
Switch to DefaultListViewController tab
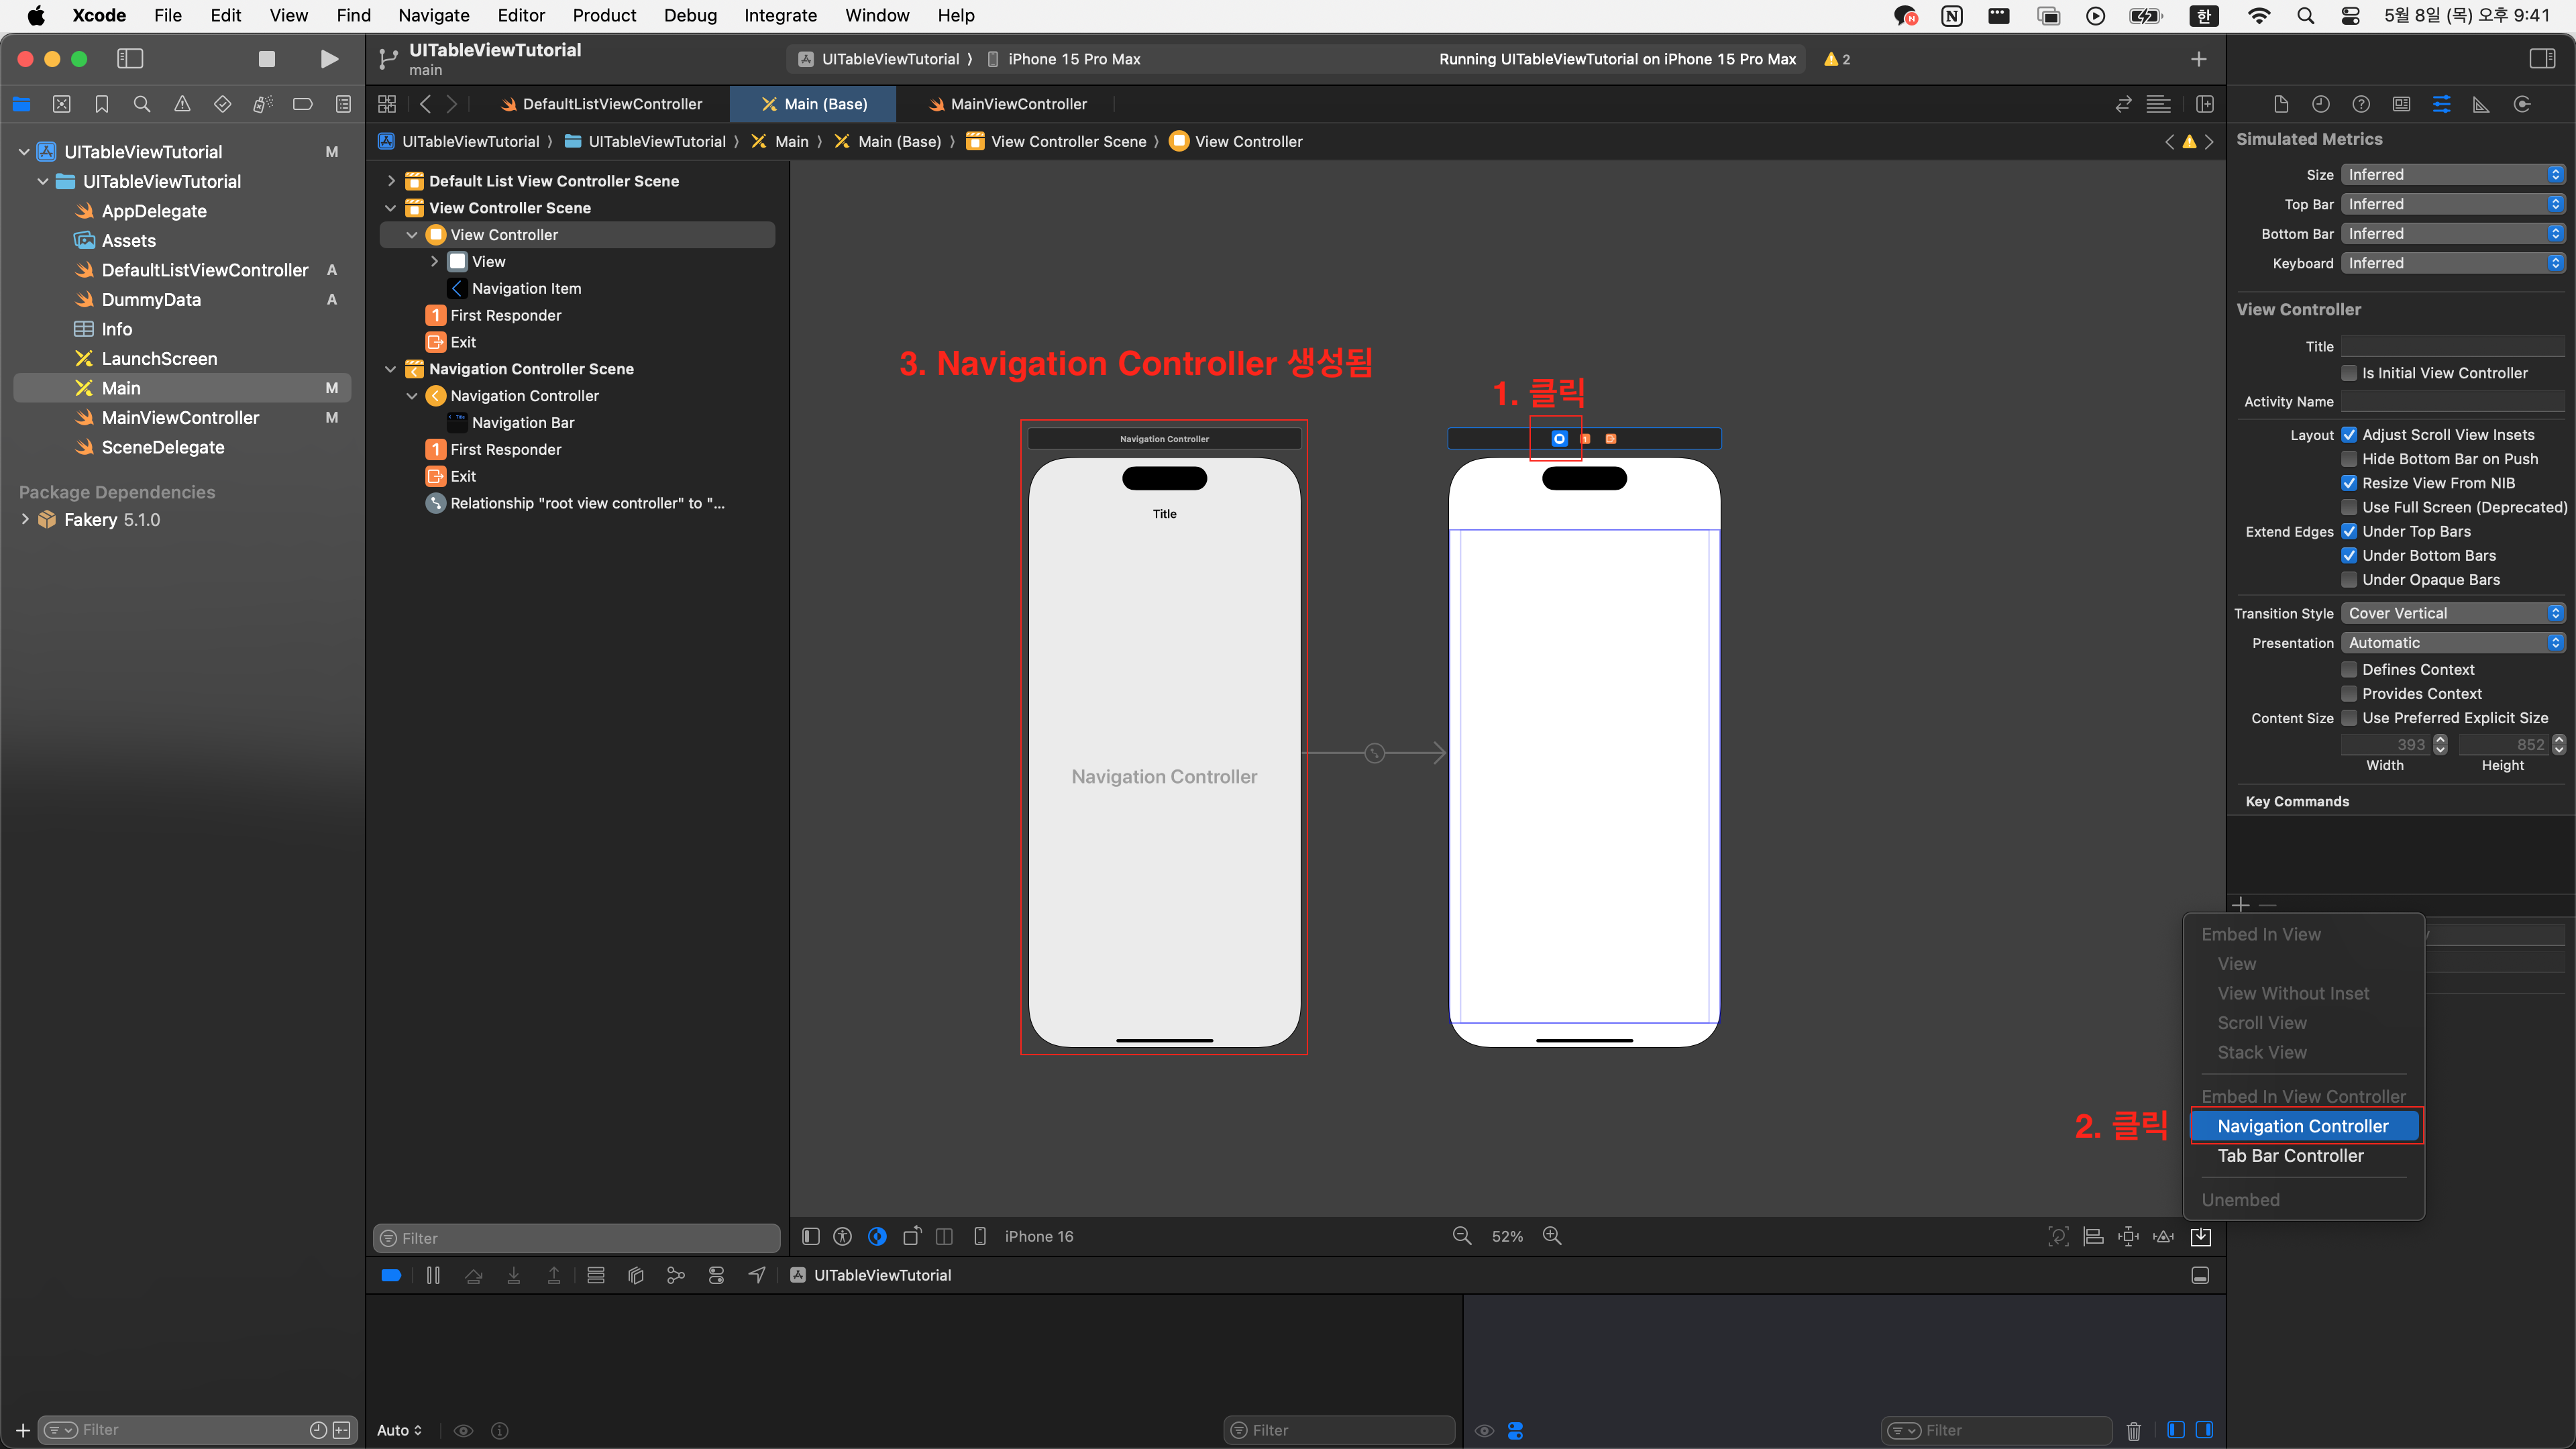coord(601,104)
